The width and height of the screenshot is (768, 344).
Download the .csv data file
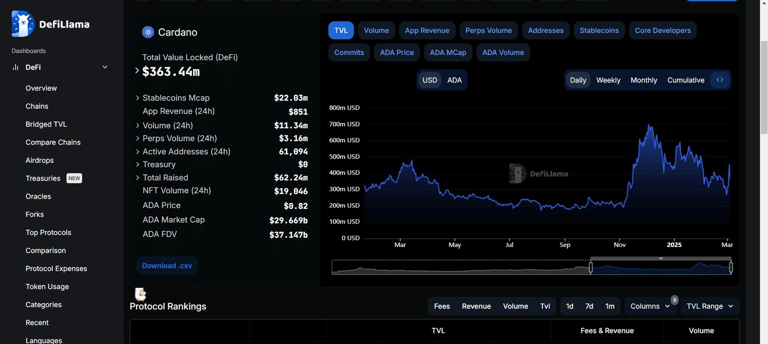[x=167, y=266]
